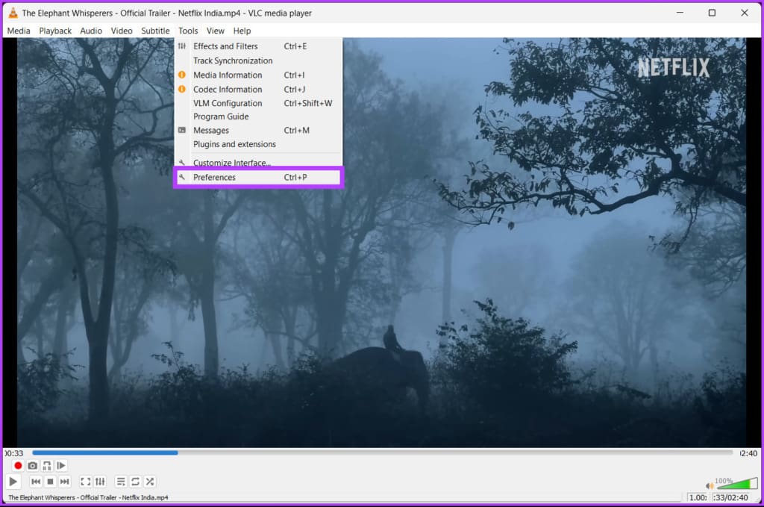Open extended settings equalizer icon

(x=100, y=482)
